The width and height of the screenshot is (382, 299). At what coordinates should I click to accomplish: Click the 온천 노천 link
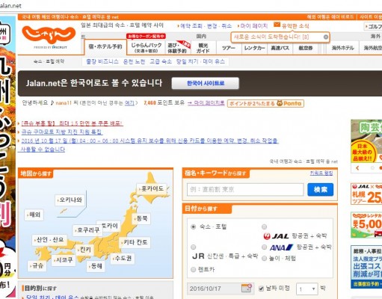134,61
